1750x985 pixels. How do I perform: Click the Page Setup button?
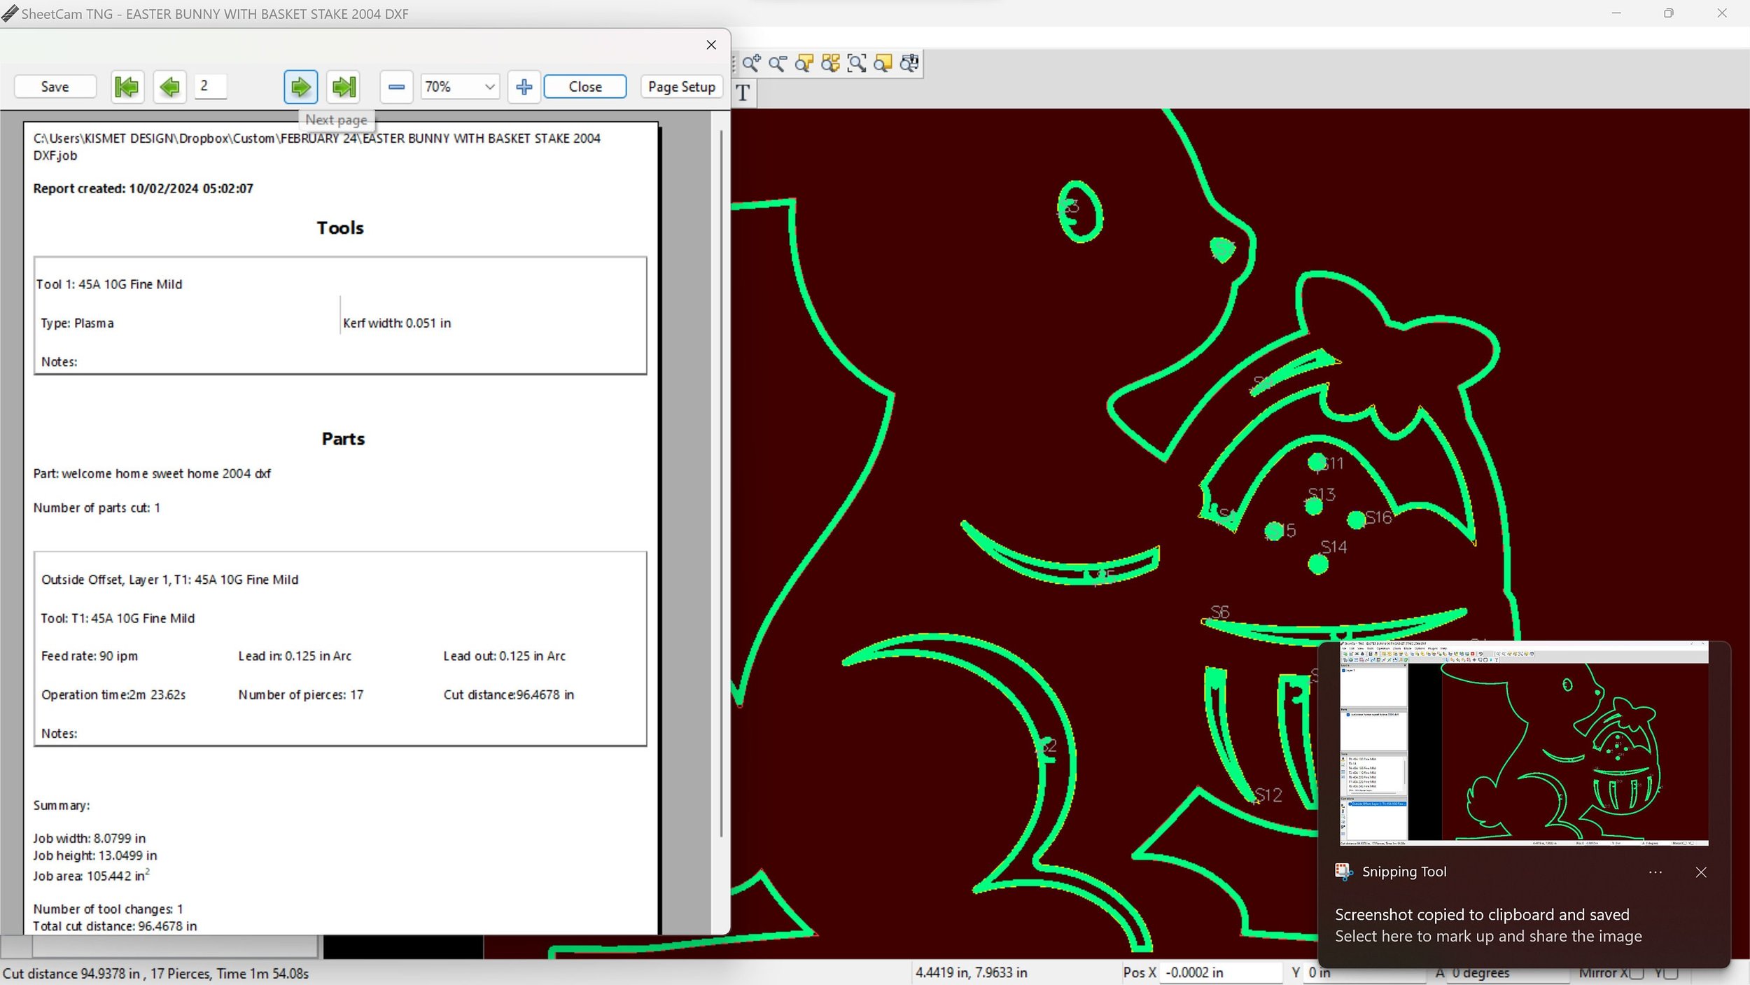pyautogui.click(x=681, y=87)
